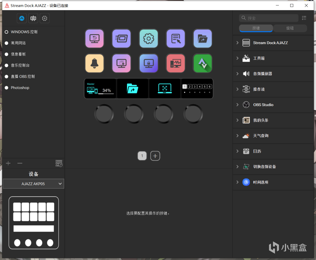
Task: Open the desktop icon next to the AJAZZ logo
Action: (33, 18)
